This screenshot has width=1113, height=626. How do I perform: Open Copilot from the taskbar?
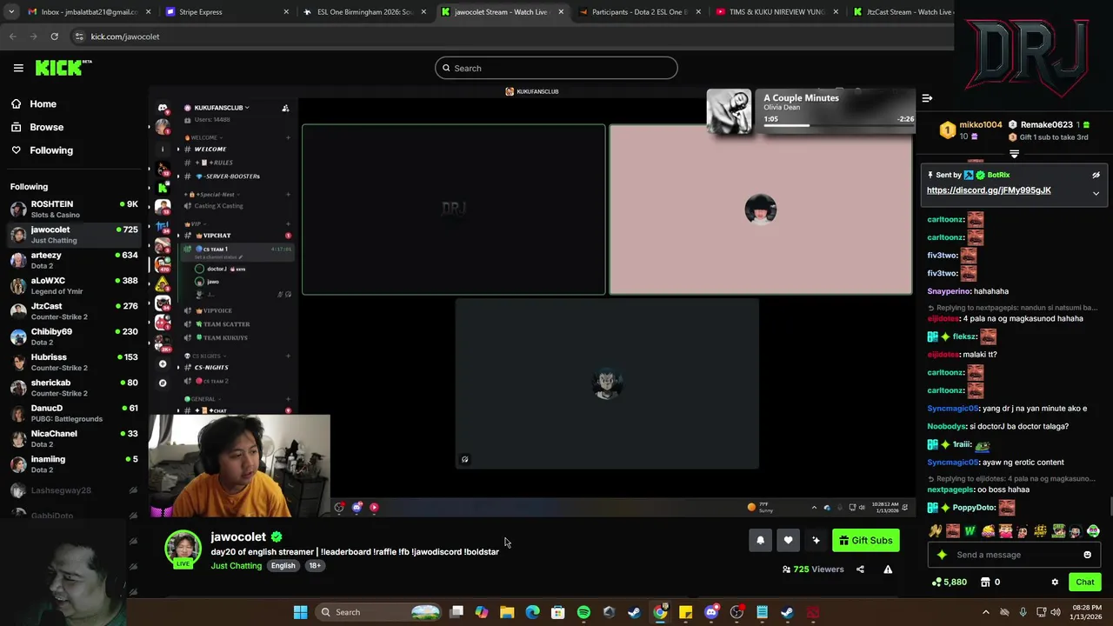pyautogui.click(x=482, y=612)
